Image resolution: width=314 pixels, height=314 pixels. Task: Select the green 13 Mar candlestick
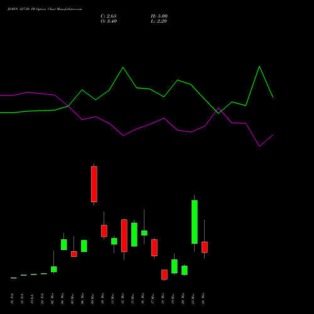click(134, 235)
